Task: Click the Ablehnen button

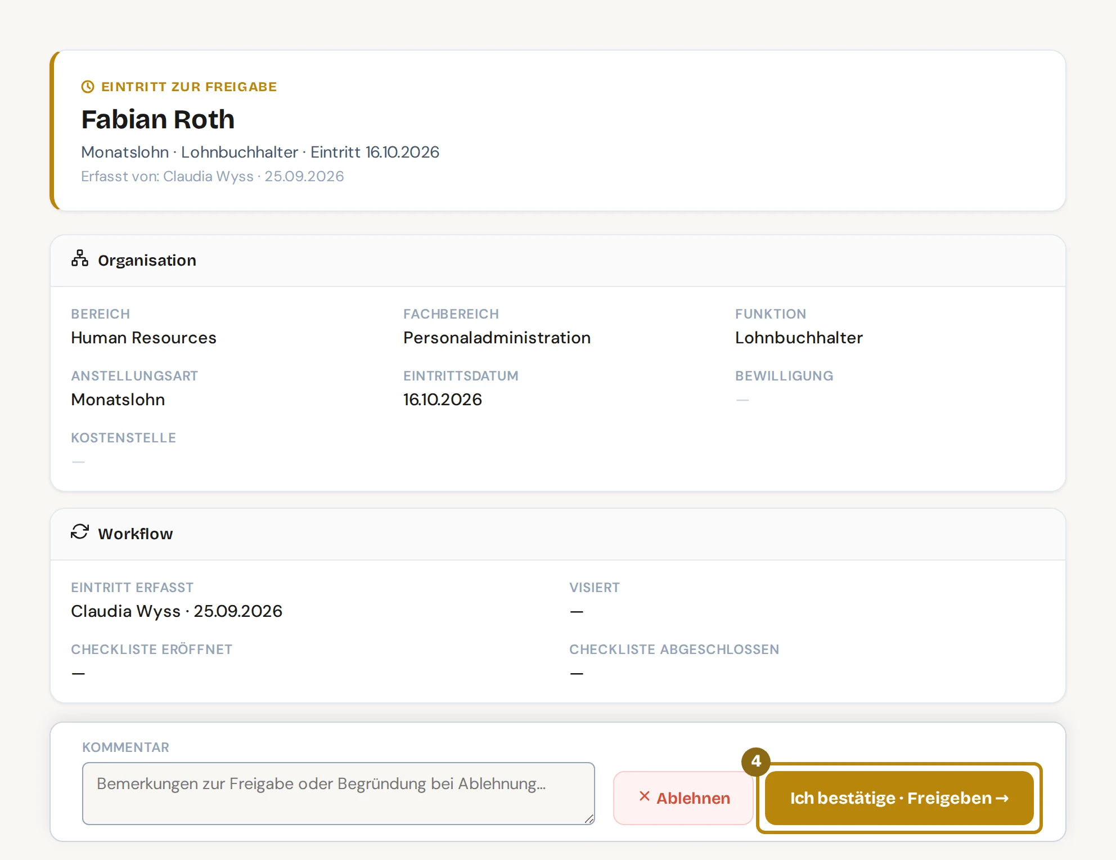Action: 683,798
